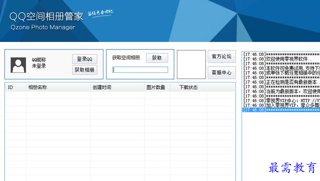The image size is (320, 181).
Task: Click the 登录QQ button
Action: point(84,59)
